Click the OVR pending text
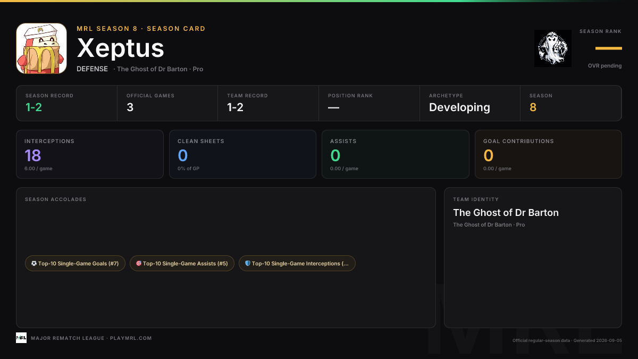This screenshot has height=359, width=638. [605, 66]
